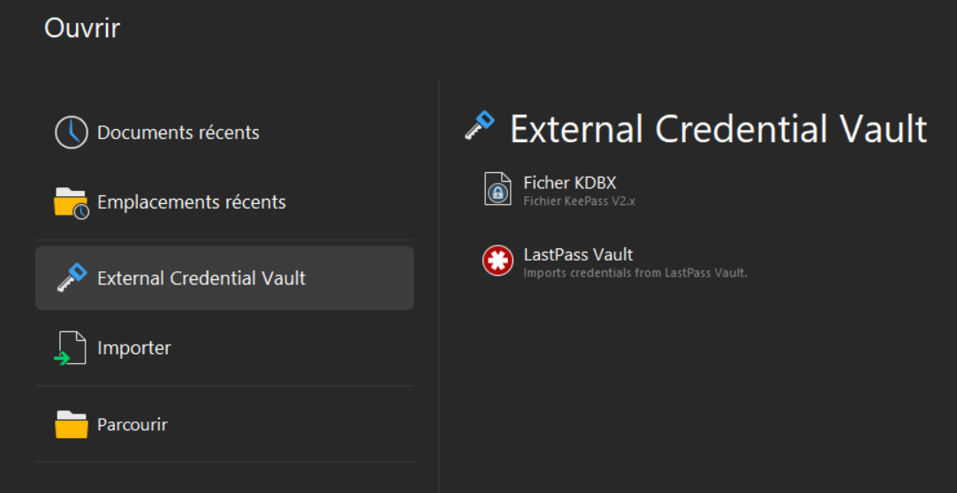Click the External Credential Vault large heading

pyautogui.click(x=718, y=129)
